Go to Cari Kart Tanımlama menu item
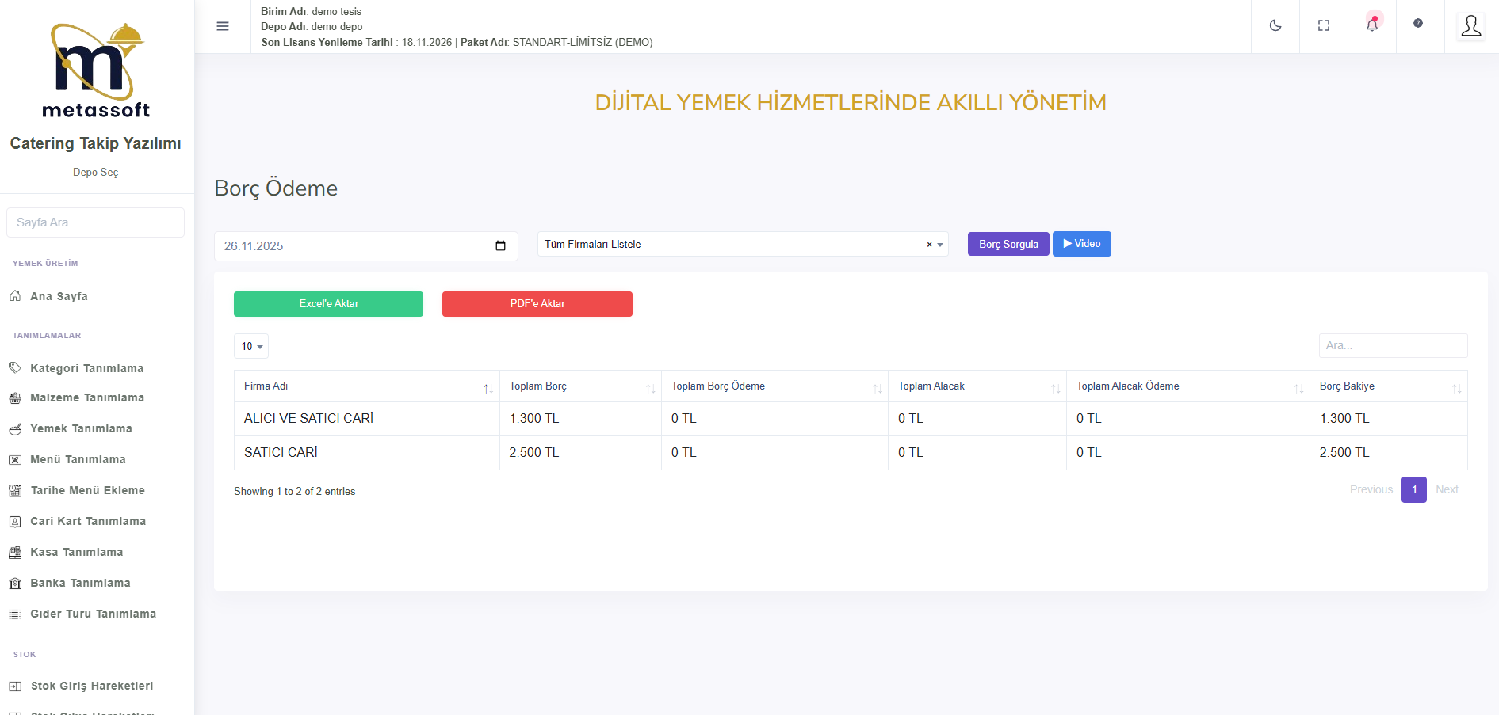Image resolution: width=1499 pixels, height=715 pixels. tap(87, 521)
